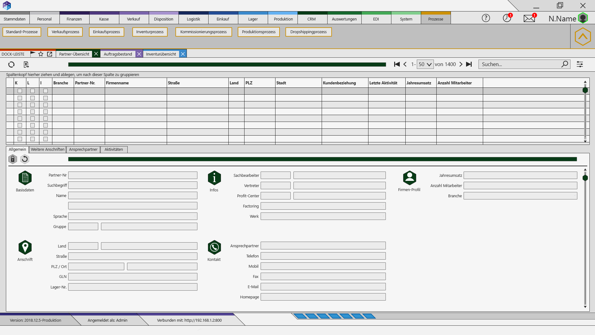595x335 pixels.
Task: Open the Finanzen menu tab
Action: point(74,19)
